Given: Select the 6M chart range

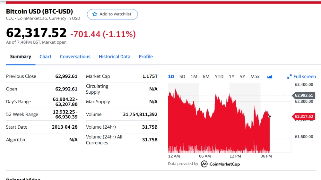Looking at the screenshot, I should click(x=206, y=77).
